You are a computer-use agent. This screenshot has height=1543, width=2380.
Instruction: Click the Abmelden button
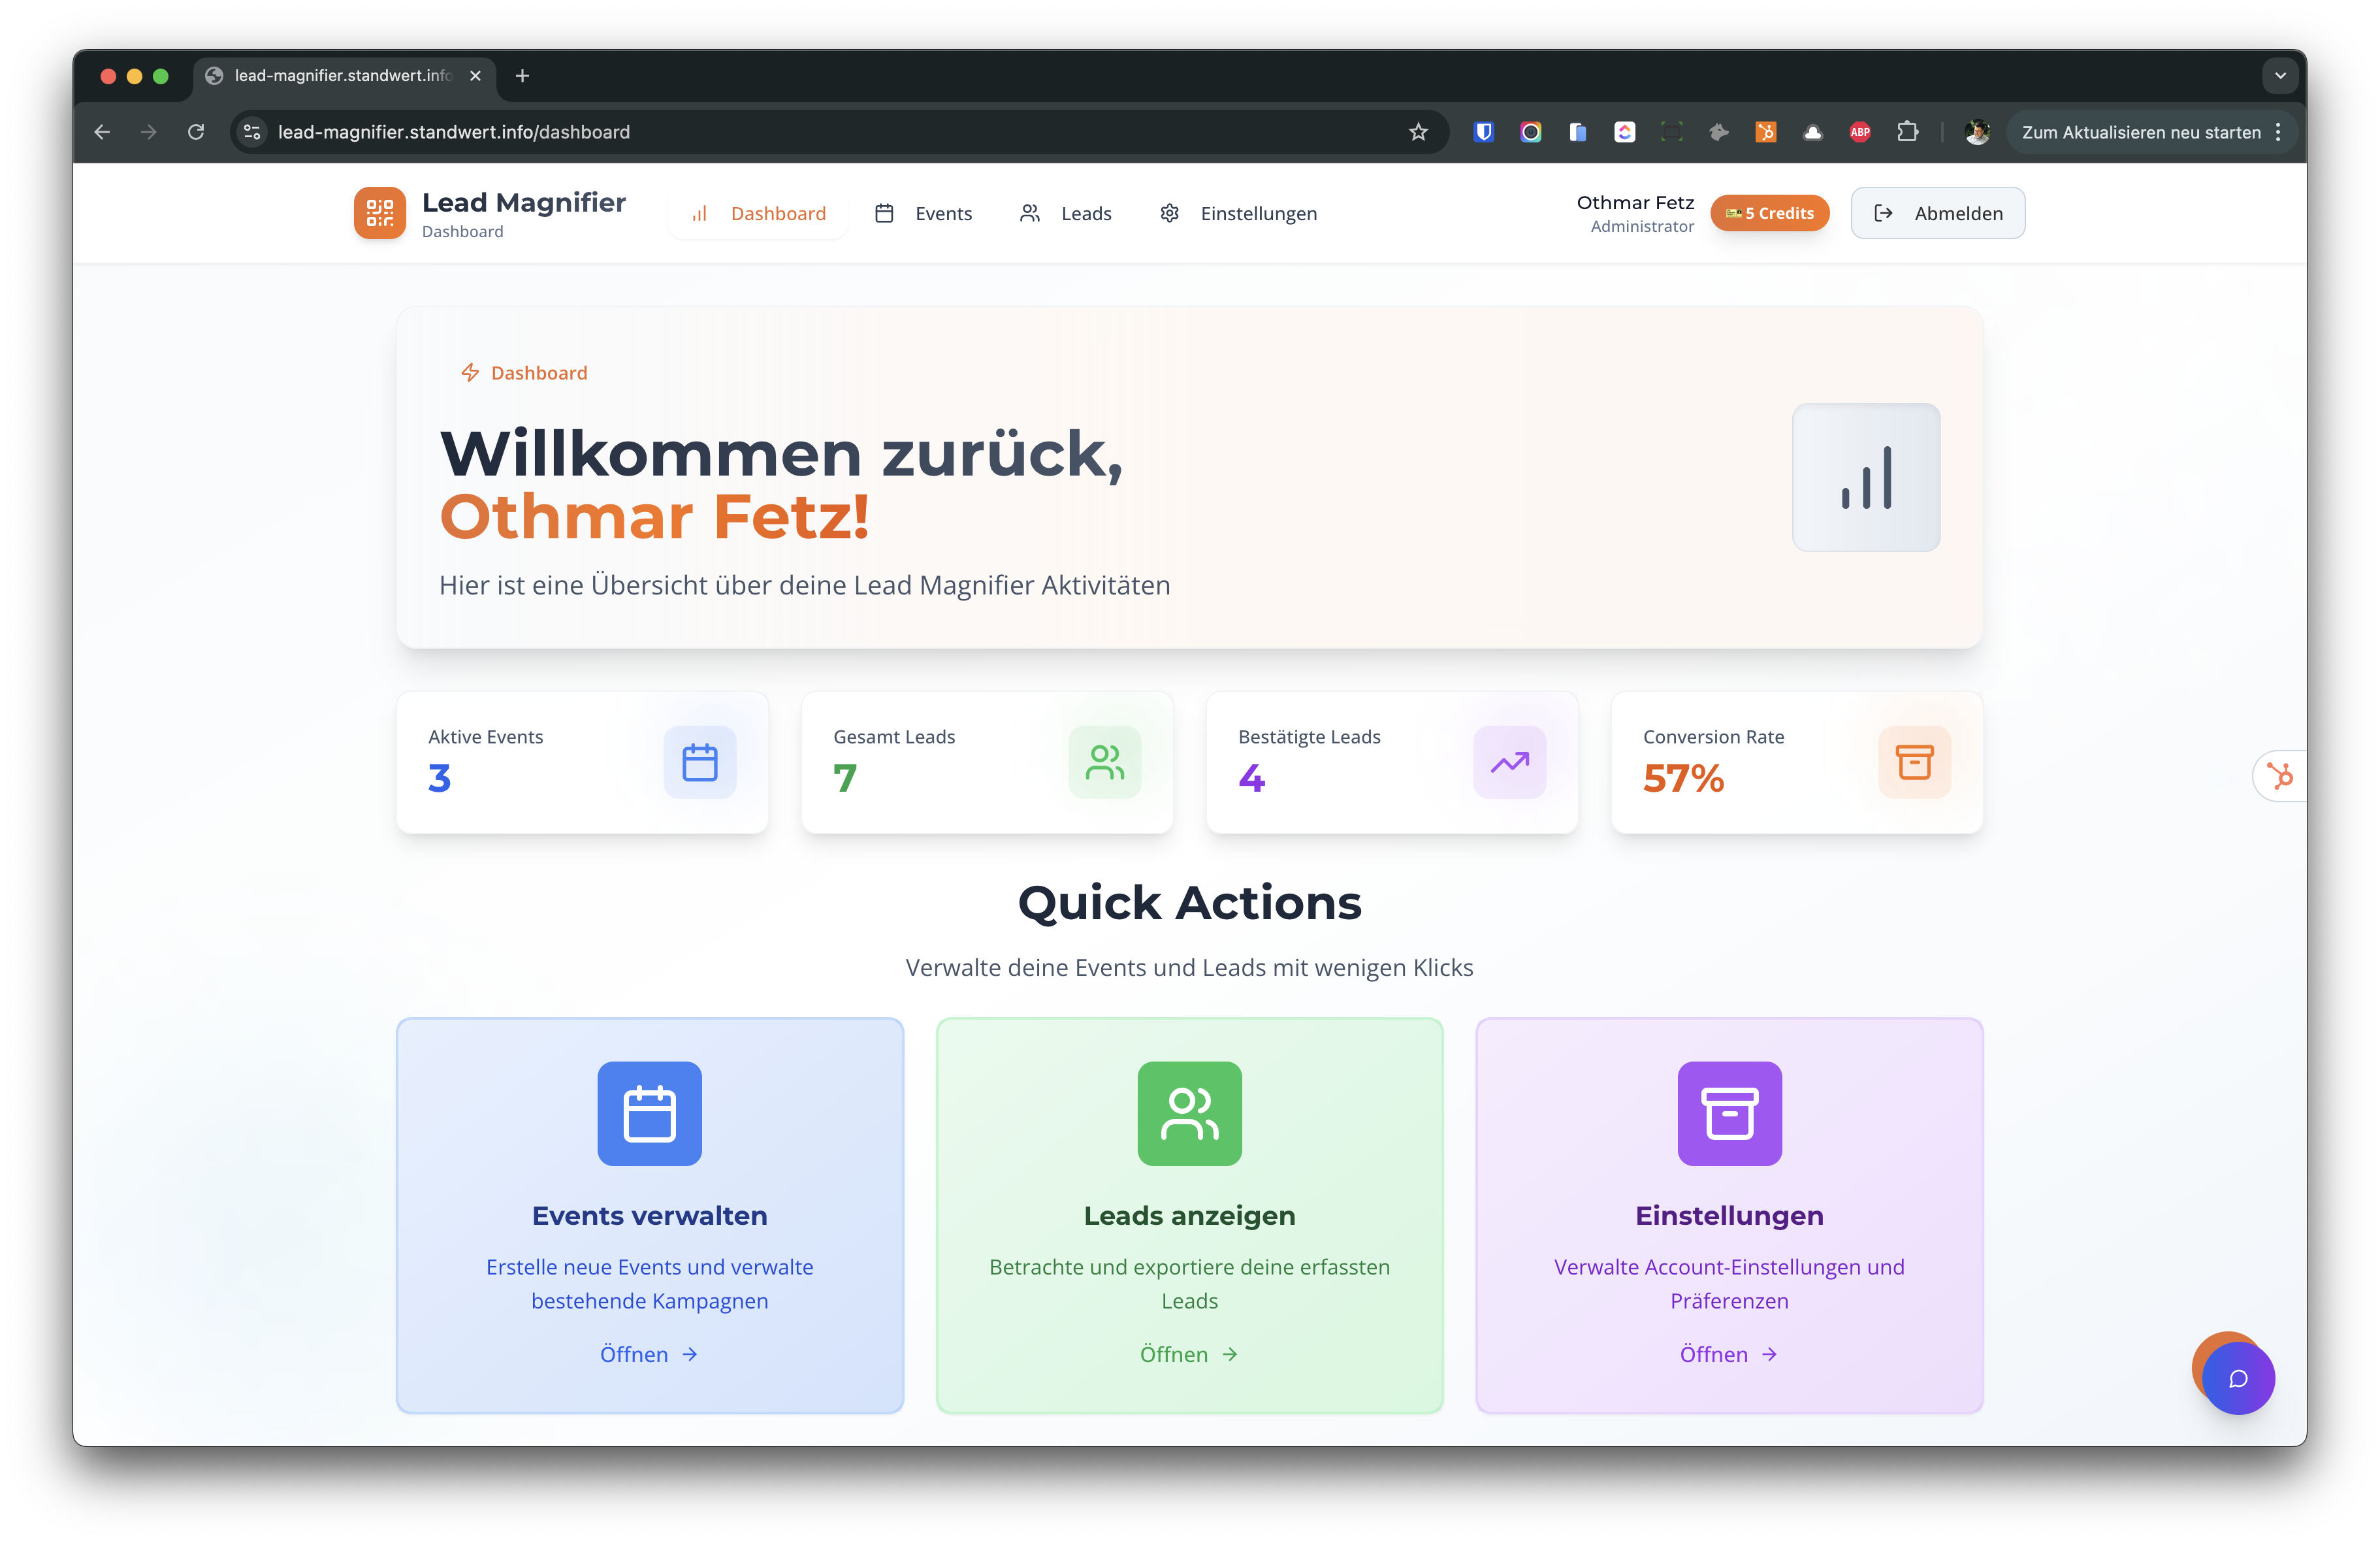pos(1937,212)
